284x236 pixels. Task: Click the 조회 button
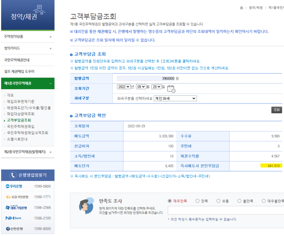coord(277,110)
